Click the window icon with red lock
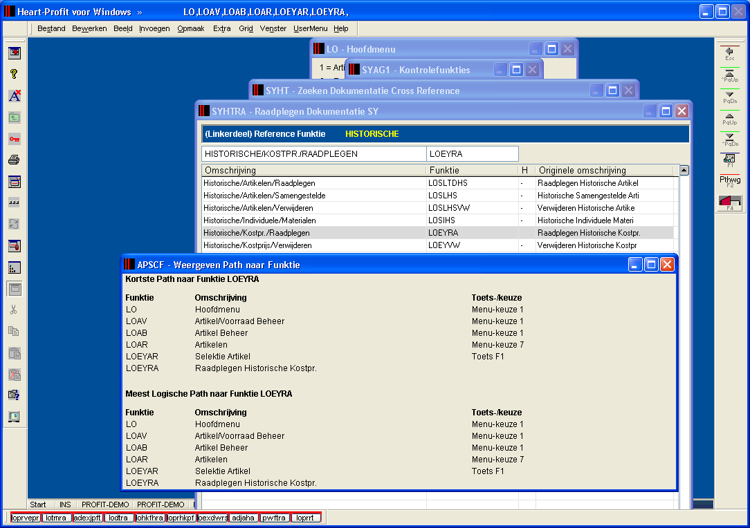Image resolution: width=750 pixels, height=528 pixels. click(15, 245)
